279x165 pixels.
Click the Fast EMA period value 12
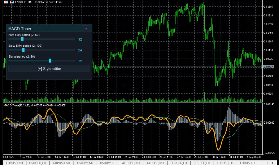(80, 39)
